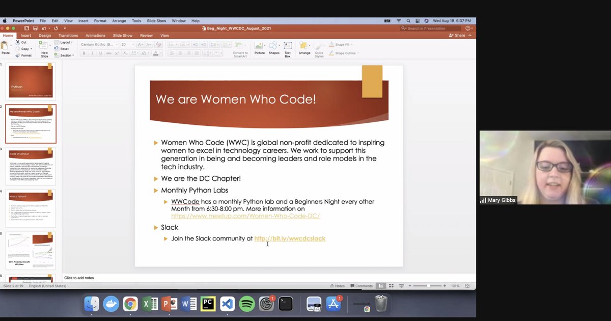Image resolution: width=611 pixels, height=321 pixels.
Task: Toggle underline formatting
Action: [x=101, y=53]
